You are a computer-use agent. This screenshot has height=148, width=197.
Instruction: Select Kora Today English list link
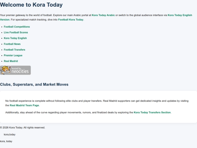coord(15,38)
